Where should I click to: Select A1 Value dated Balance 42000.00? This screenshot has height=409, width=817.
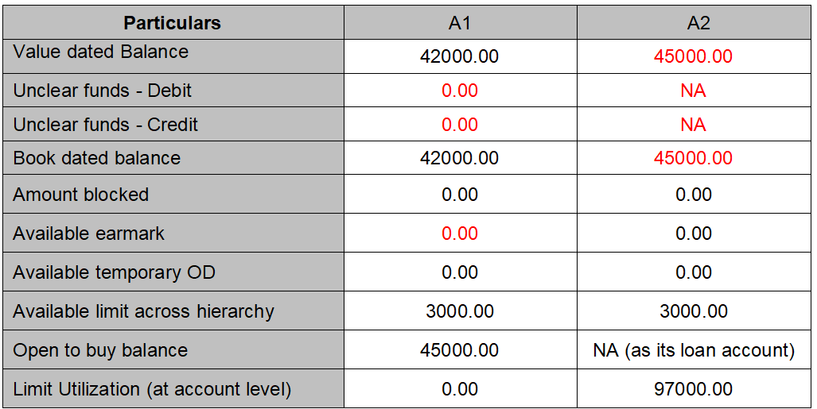coord(460,57)
